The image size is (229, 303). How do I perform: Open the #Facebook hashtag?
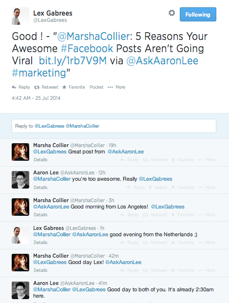click(87, 48)
